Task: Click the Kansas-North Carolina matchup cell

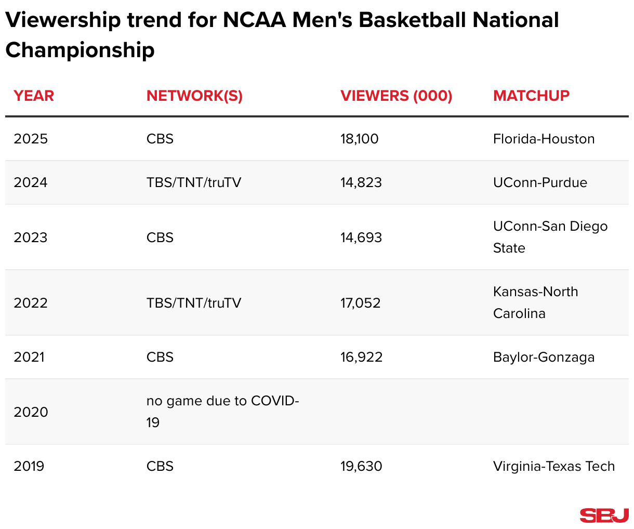Action: [535, 302]
